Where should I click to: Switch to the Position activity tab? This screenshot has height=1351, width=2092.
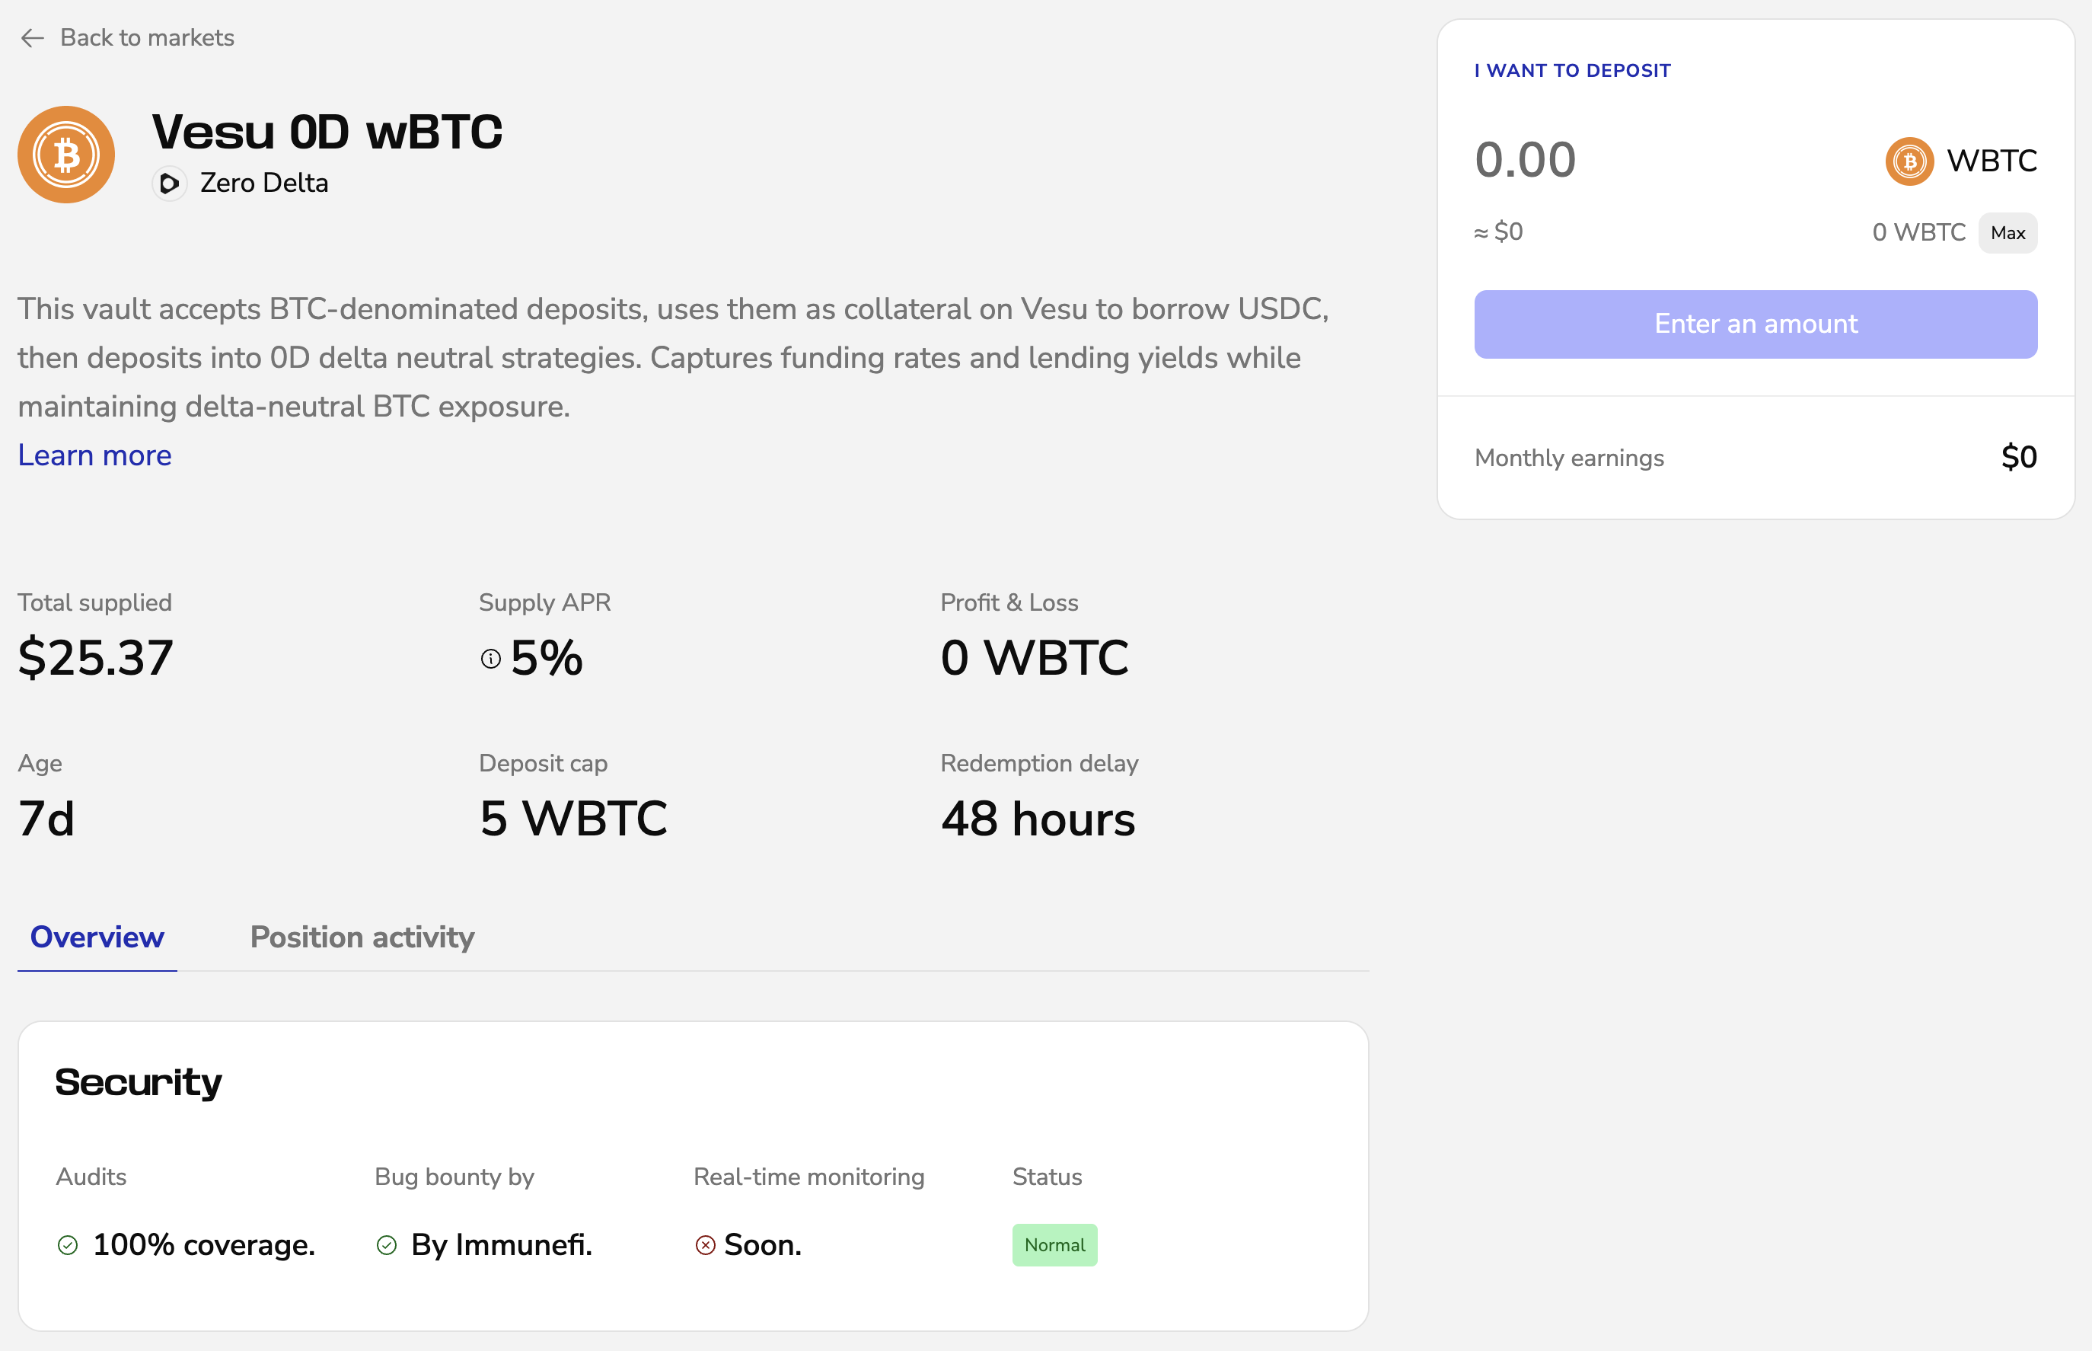[362, 937]
